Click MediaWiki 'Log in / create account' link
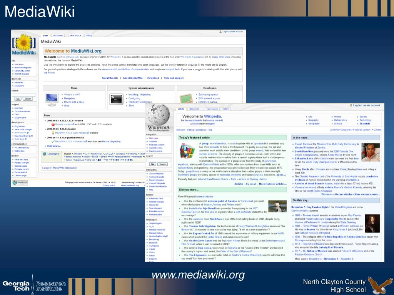The image size is (394, 295). tap(232, 31)
